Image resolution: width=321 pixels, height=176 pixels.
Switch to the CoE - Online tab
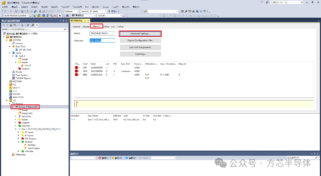click(x=117, y=27)
